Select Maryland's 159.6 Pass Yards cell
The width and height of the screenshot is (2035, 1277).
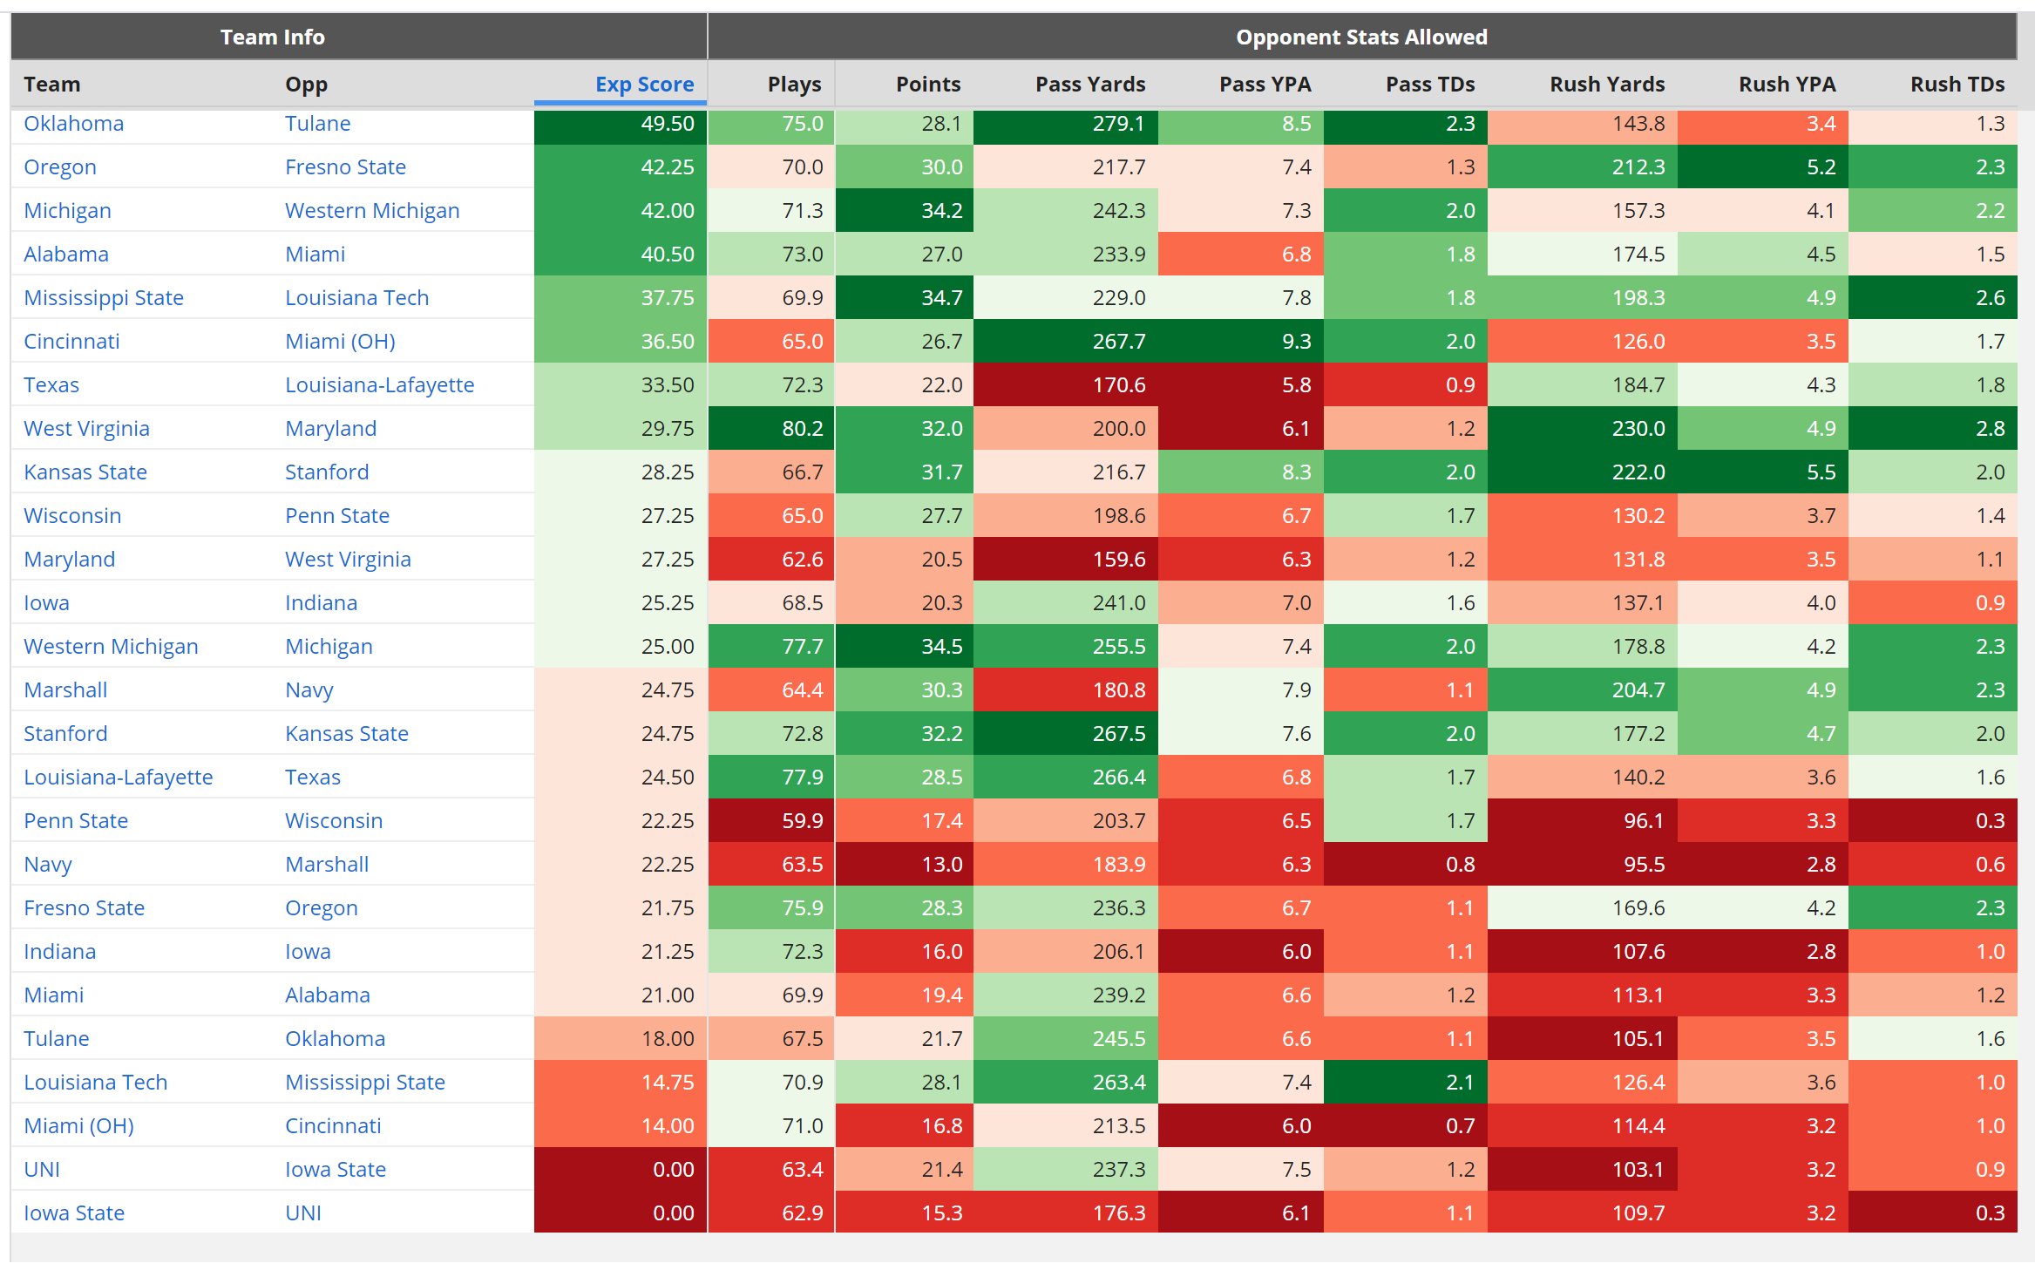point(1066,559)
